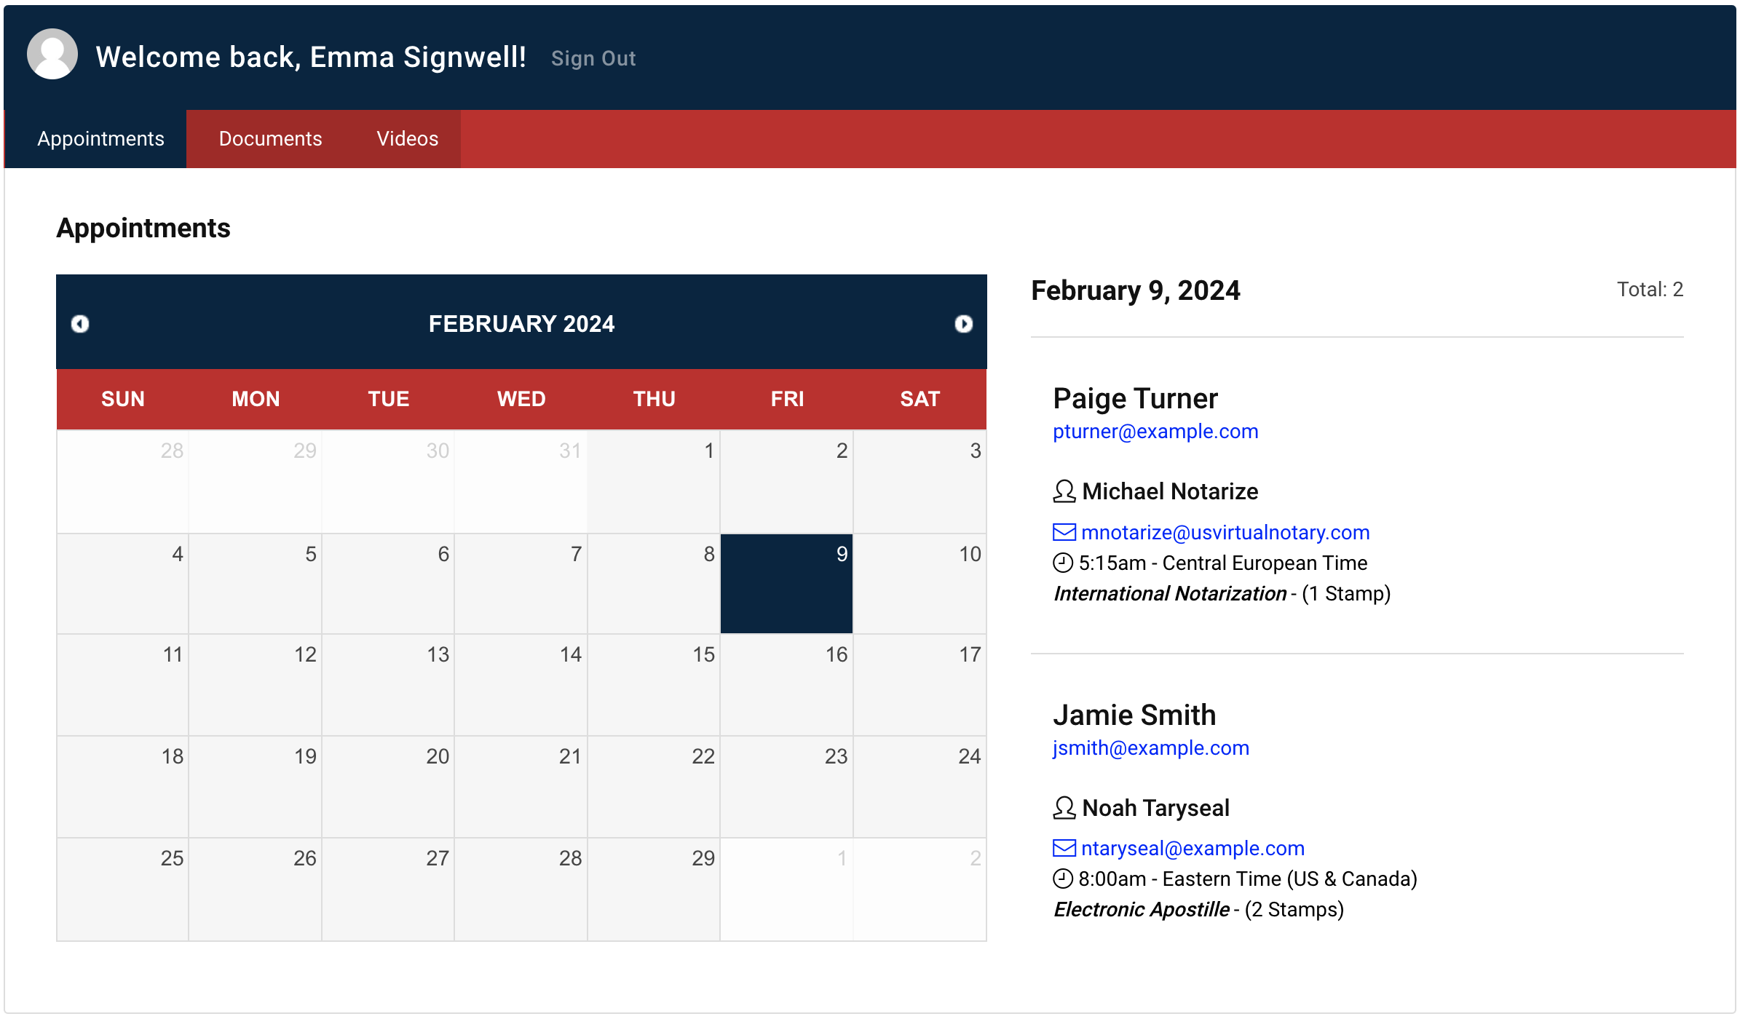Advance to next month arrow icon

[963, 324]
